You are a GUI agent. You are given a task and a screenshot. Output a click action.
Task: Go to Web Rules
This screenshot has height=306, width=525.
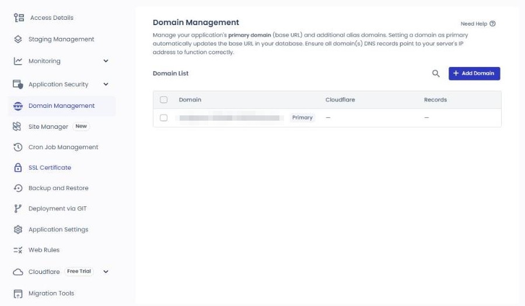point(44,250)
